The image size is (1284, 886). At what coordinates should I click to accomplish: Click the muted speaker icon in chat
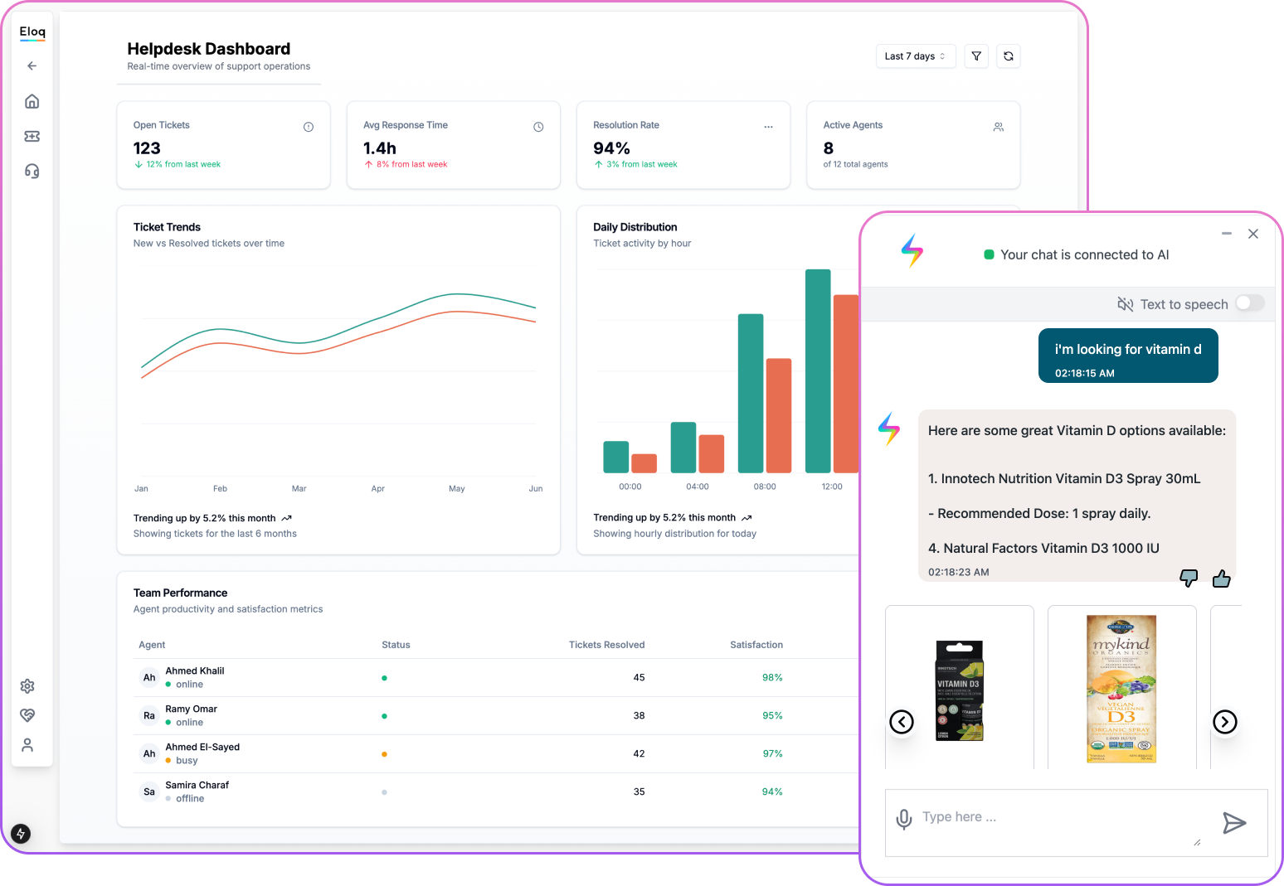pos(1126,304)
